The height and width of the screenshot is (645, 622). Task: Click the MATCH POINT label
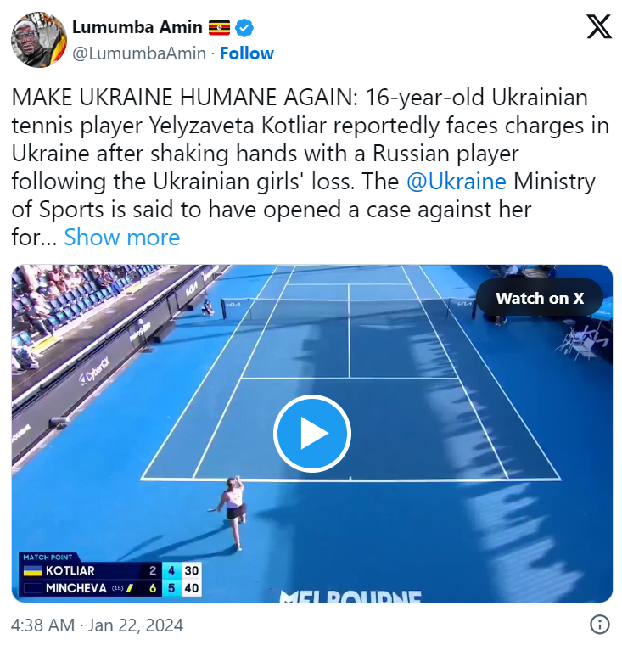pos(48,558)
